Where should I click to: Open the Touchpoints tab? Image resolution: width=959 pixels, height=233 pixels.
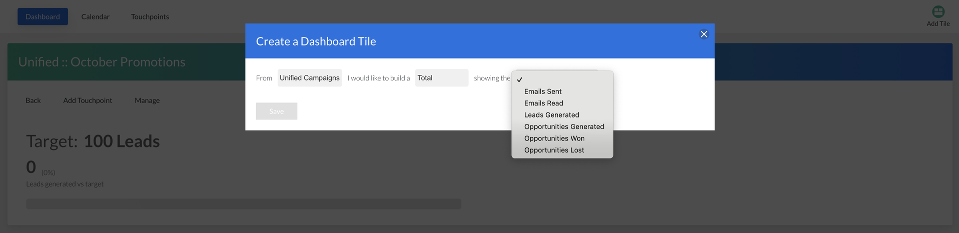[150, 16]
